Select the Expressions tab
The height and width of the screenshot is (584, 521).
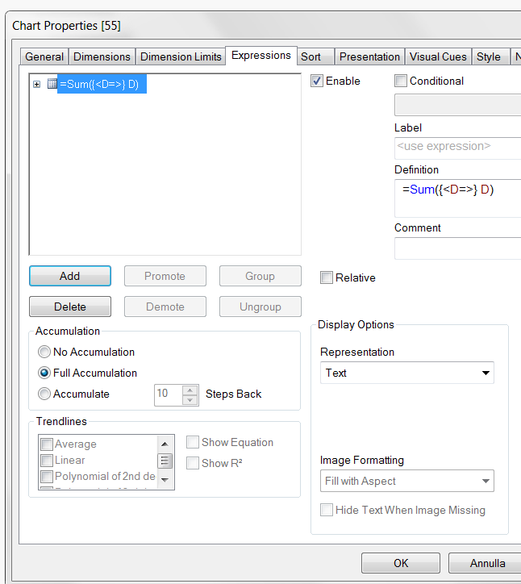click(261, 56)
